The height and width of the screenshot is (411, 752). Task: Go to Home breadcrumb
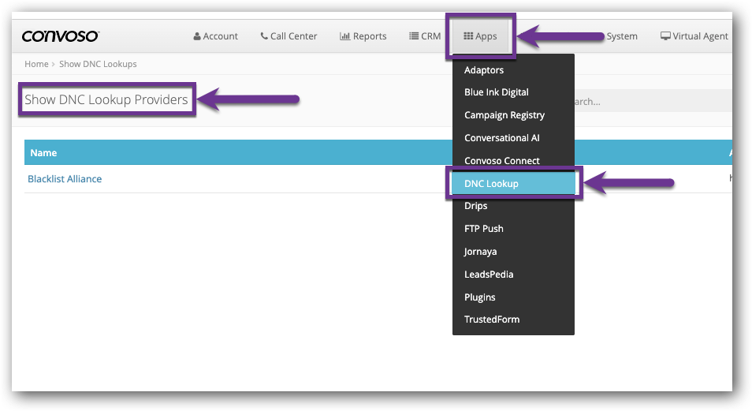36,64
